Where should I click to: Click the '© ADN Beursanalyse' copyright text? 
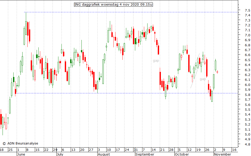coord(20,143)
